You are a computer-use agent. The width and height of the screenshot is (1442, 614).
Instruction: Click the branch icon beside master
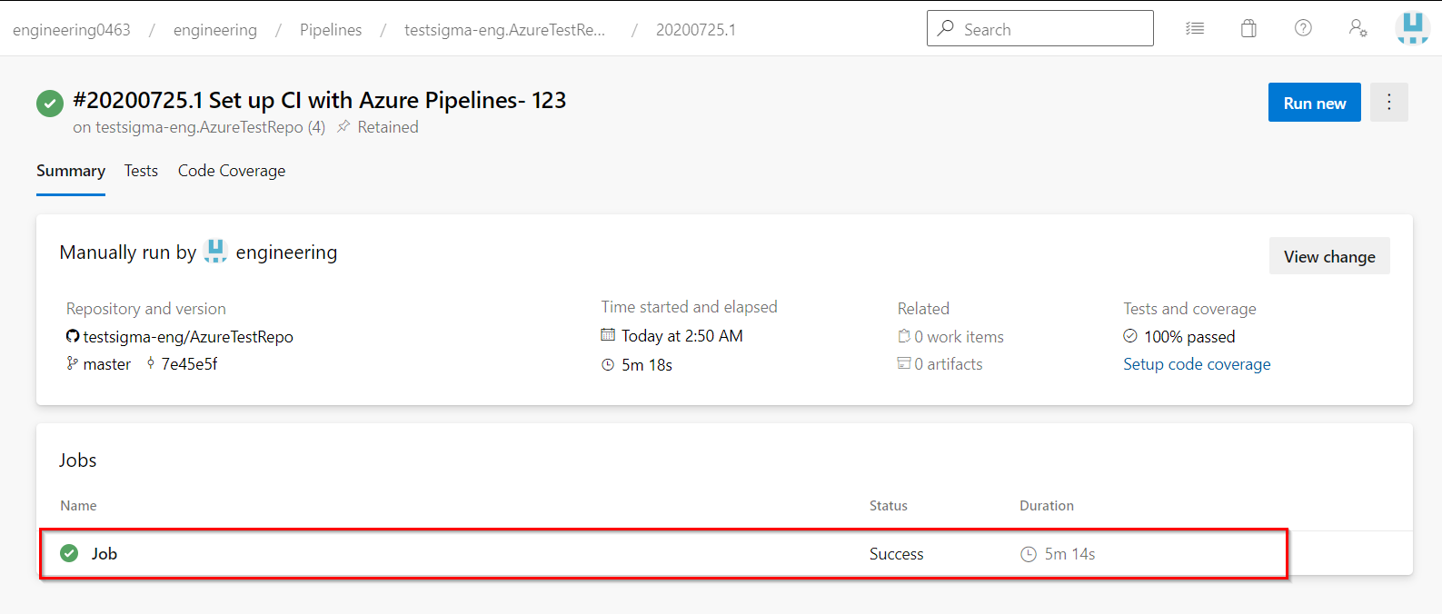(x=73, y=363)
